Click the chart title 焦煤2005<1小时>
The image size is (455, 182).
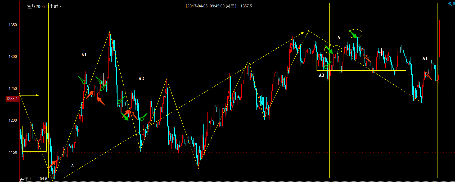44,6
